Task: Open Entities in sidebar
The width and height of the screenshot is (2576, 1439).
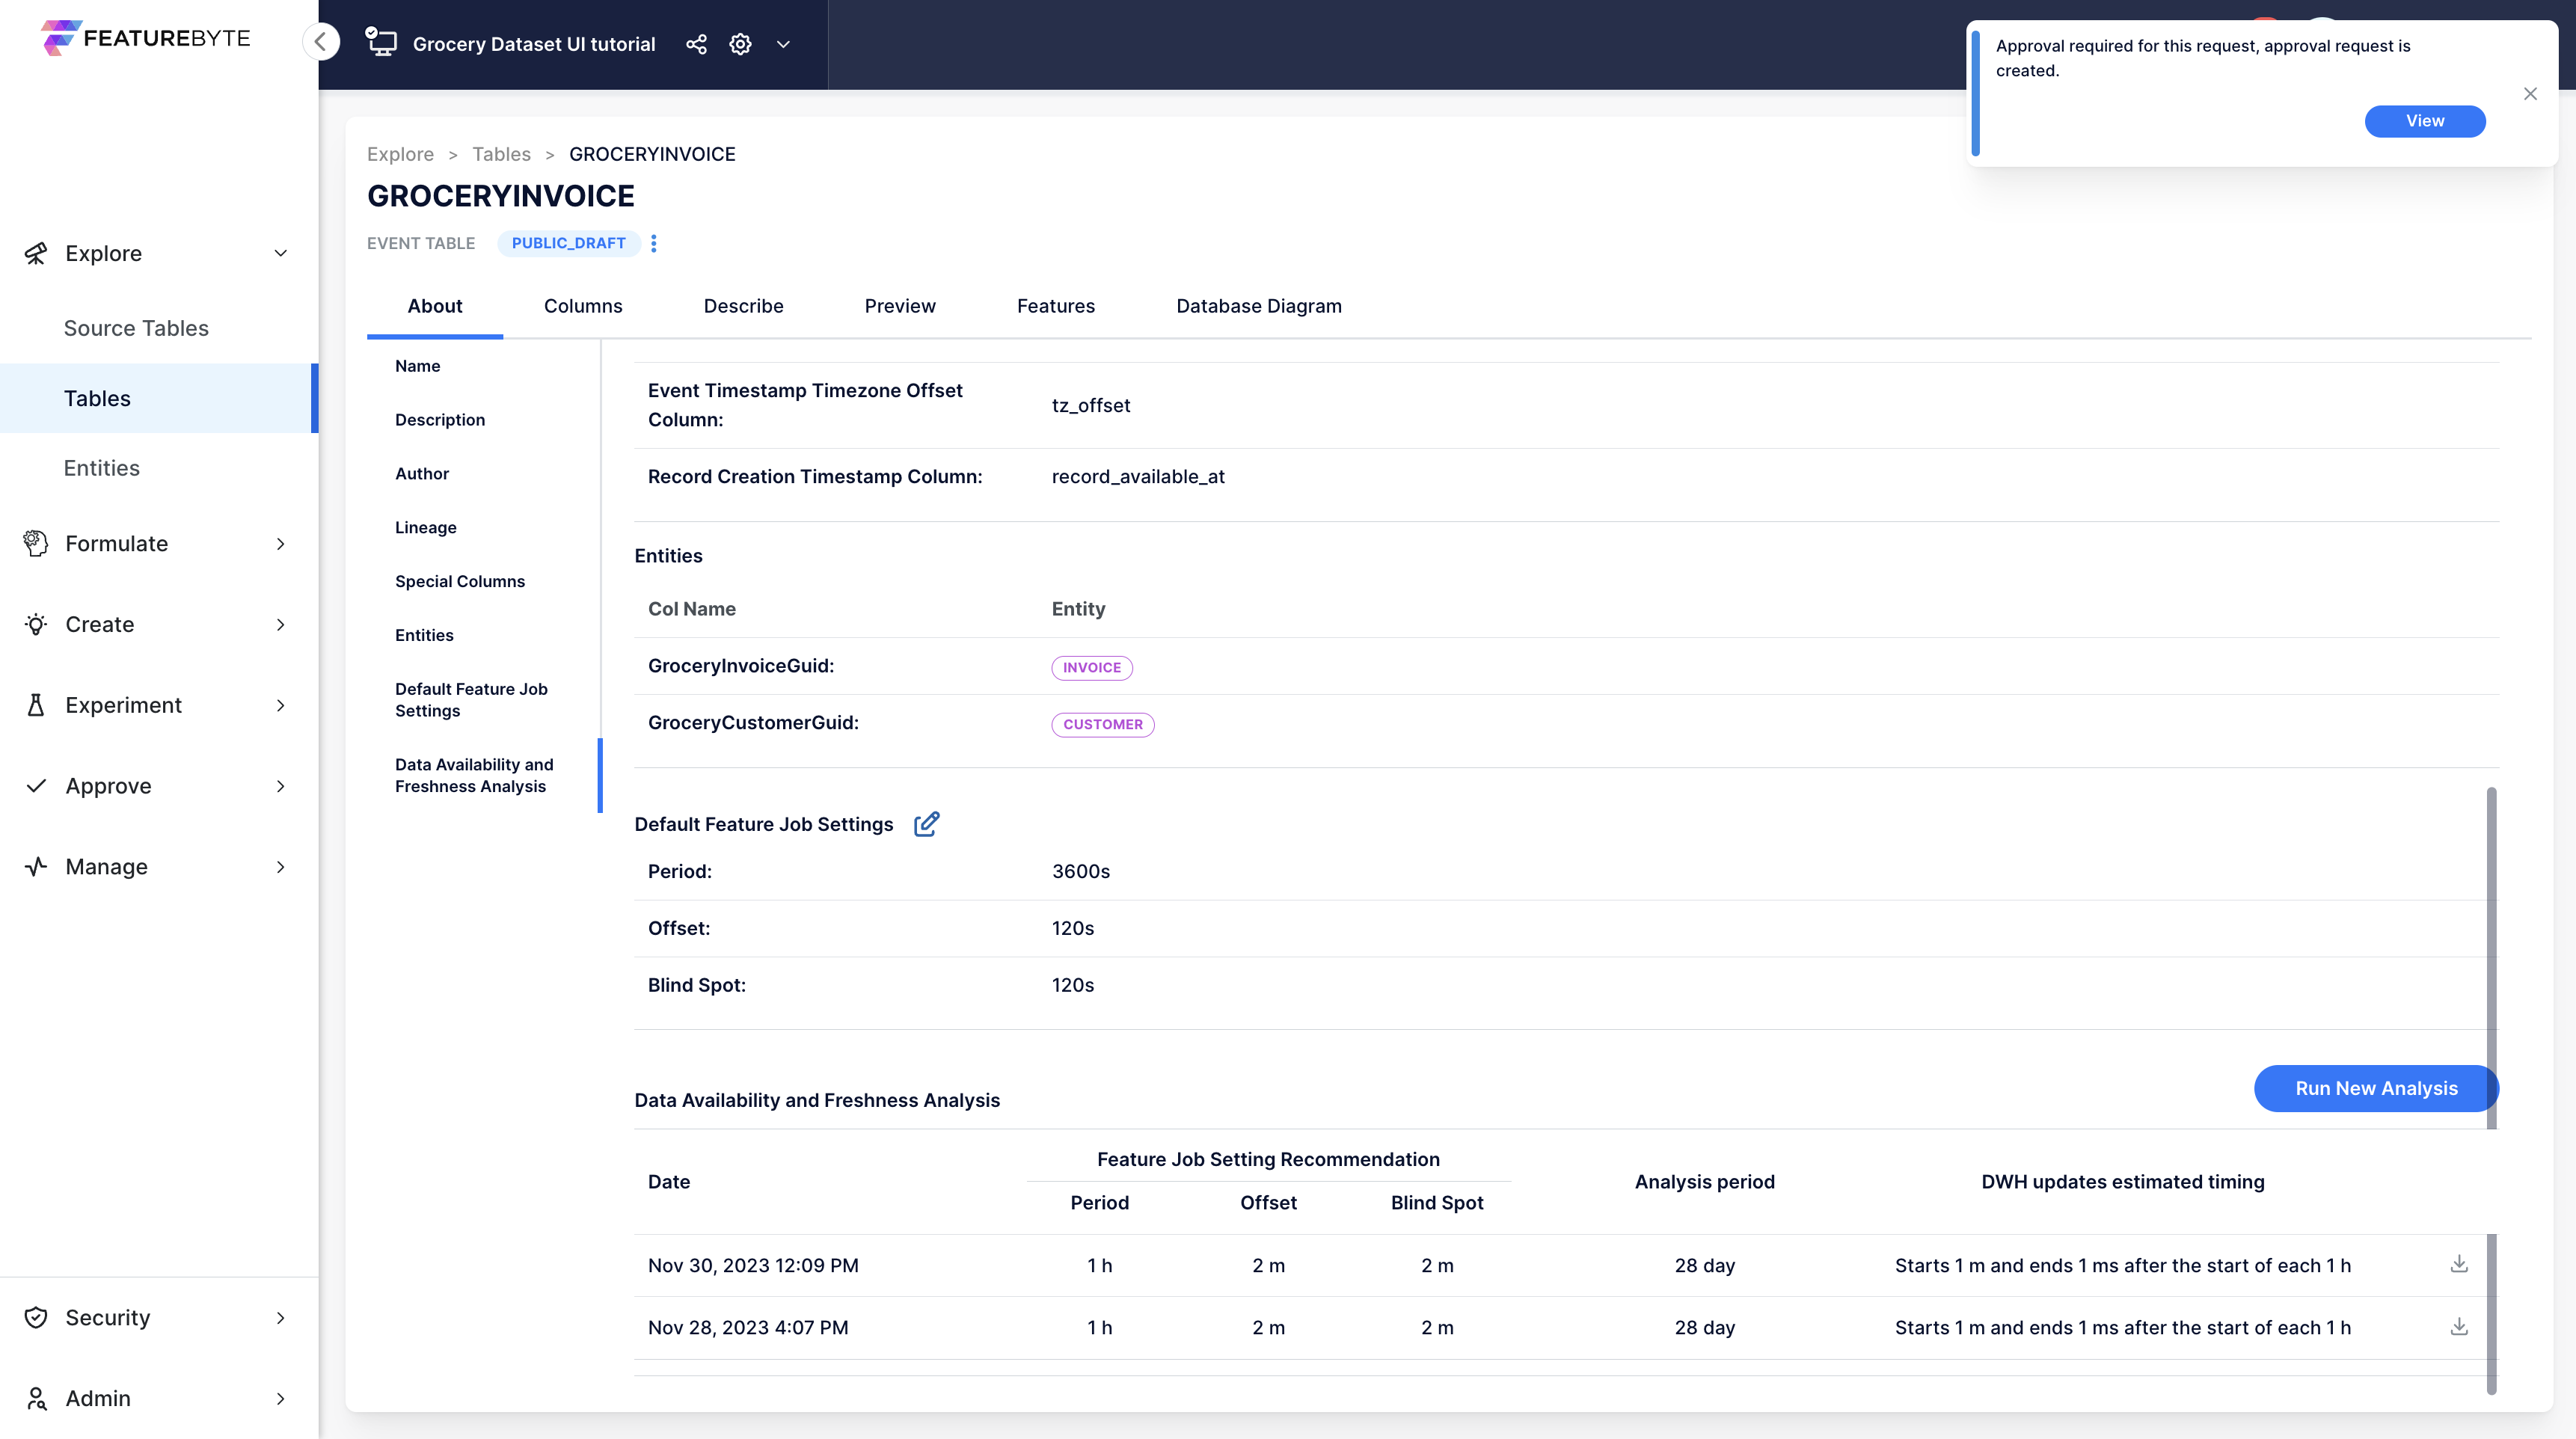Action: tap(101, 468)
